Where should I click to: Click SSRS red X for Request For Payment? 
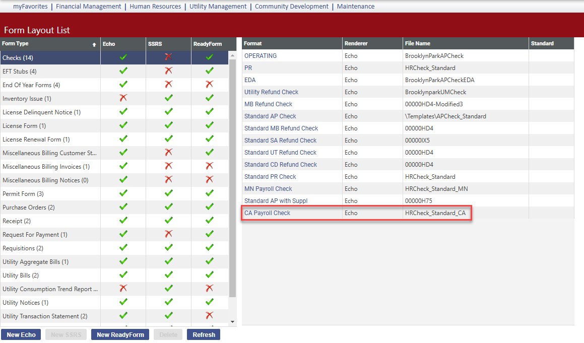point(168,234)
